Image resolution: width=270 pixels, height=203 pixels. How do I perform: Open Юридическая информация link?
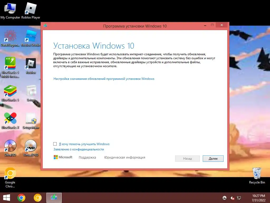pos(125,158)
